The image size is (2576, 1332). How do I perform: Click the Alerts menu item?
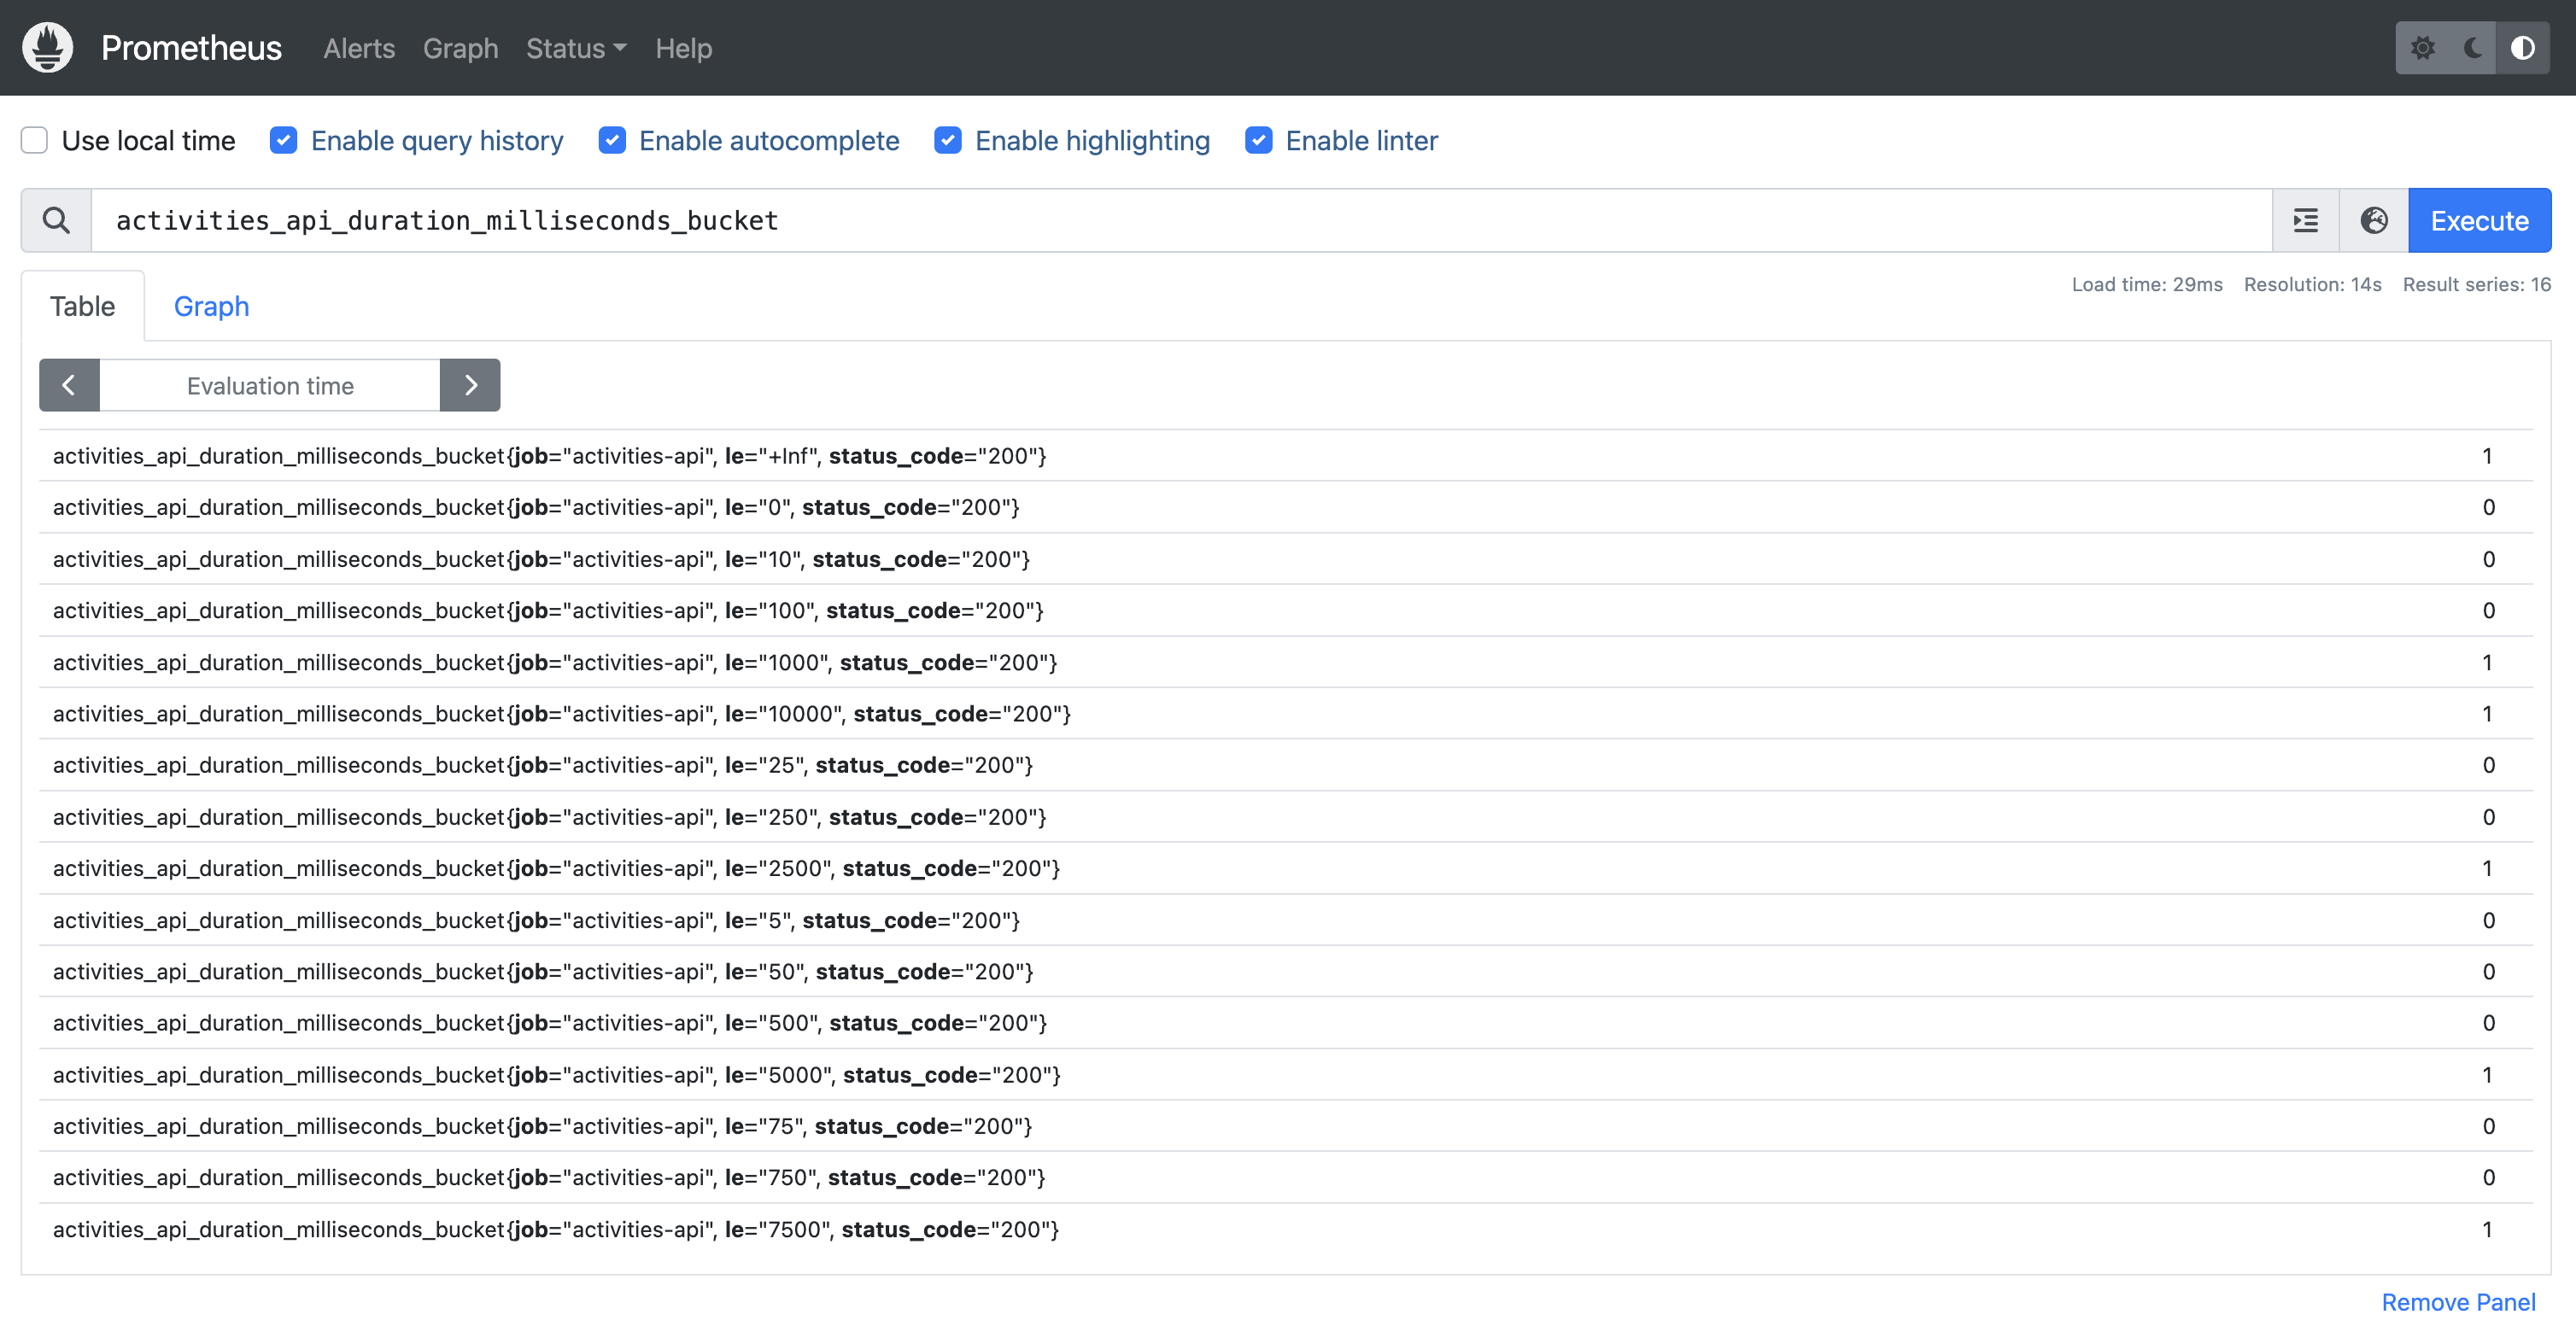click(x=359, y=48)
